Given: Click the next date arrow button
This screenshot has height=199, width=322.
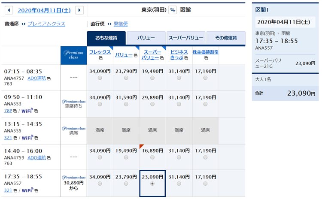Looking at the screenshot, I should 79,10.
